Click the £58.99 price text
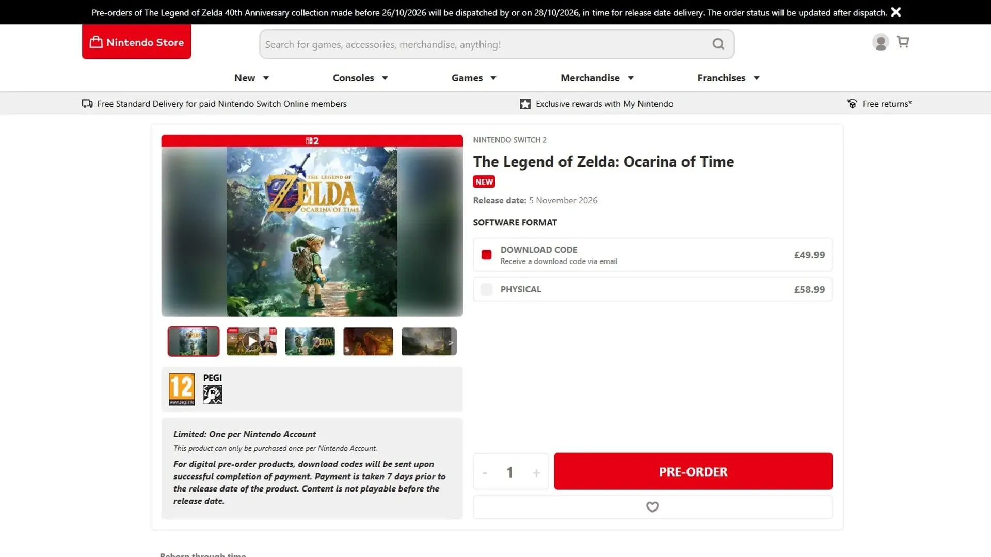 tap(809, 289)
